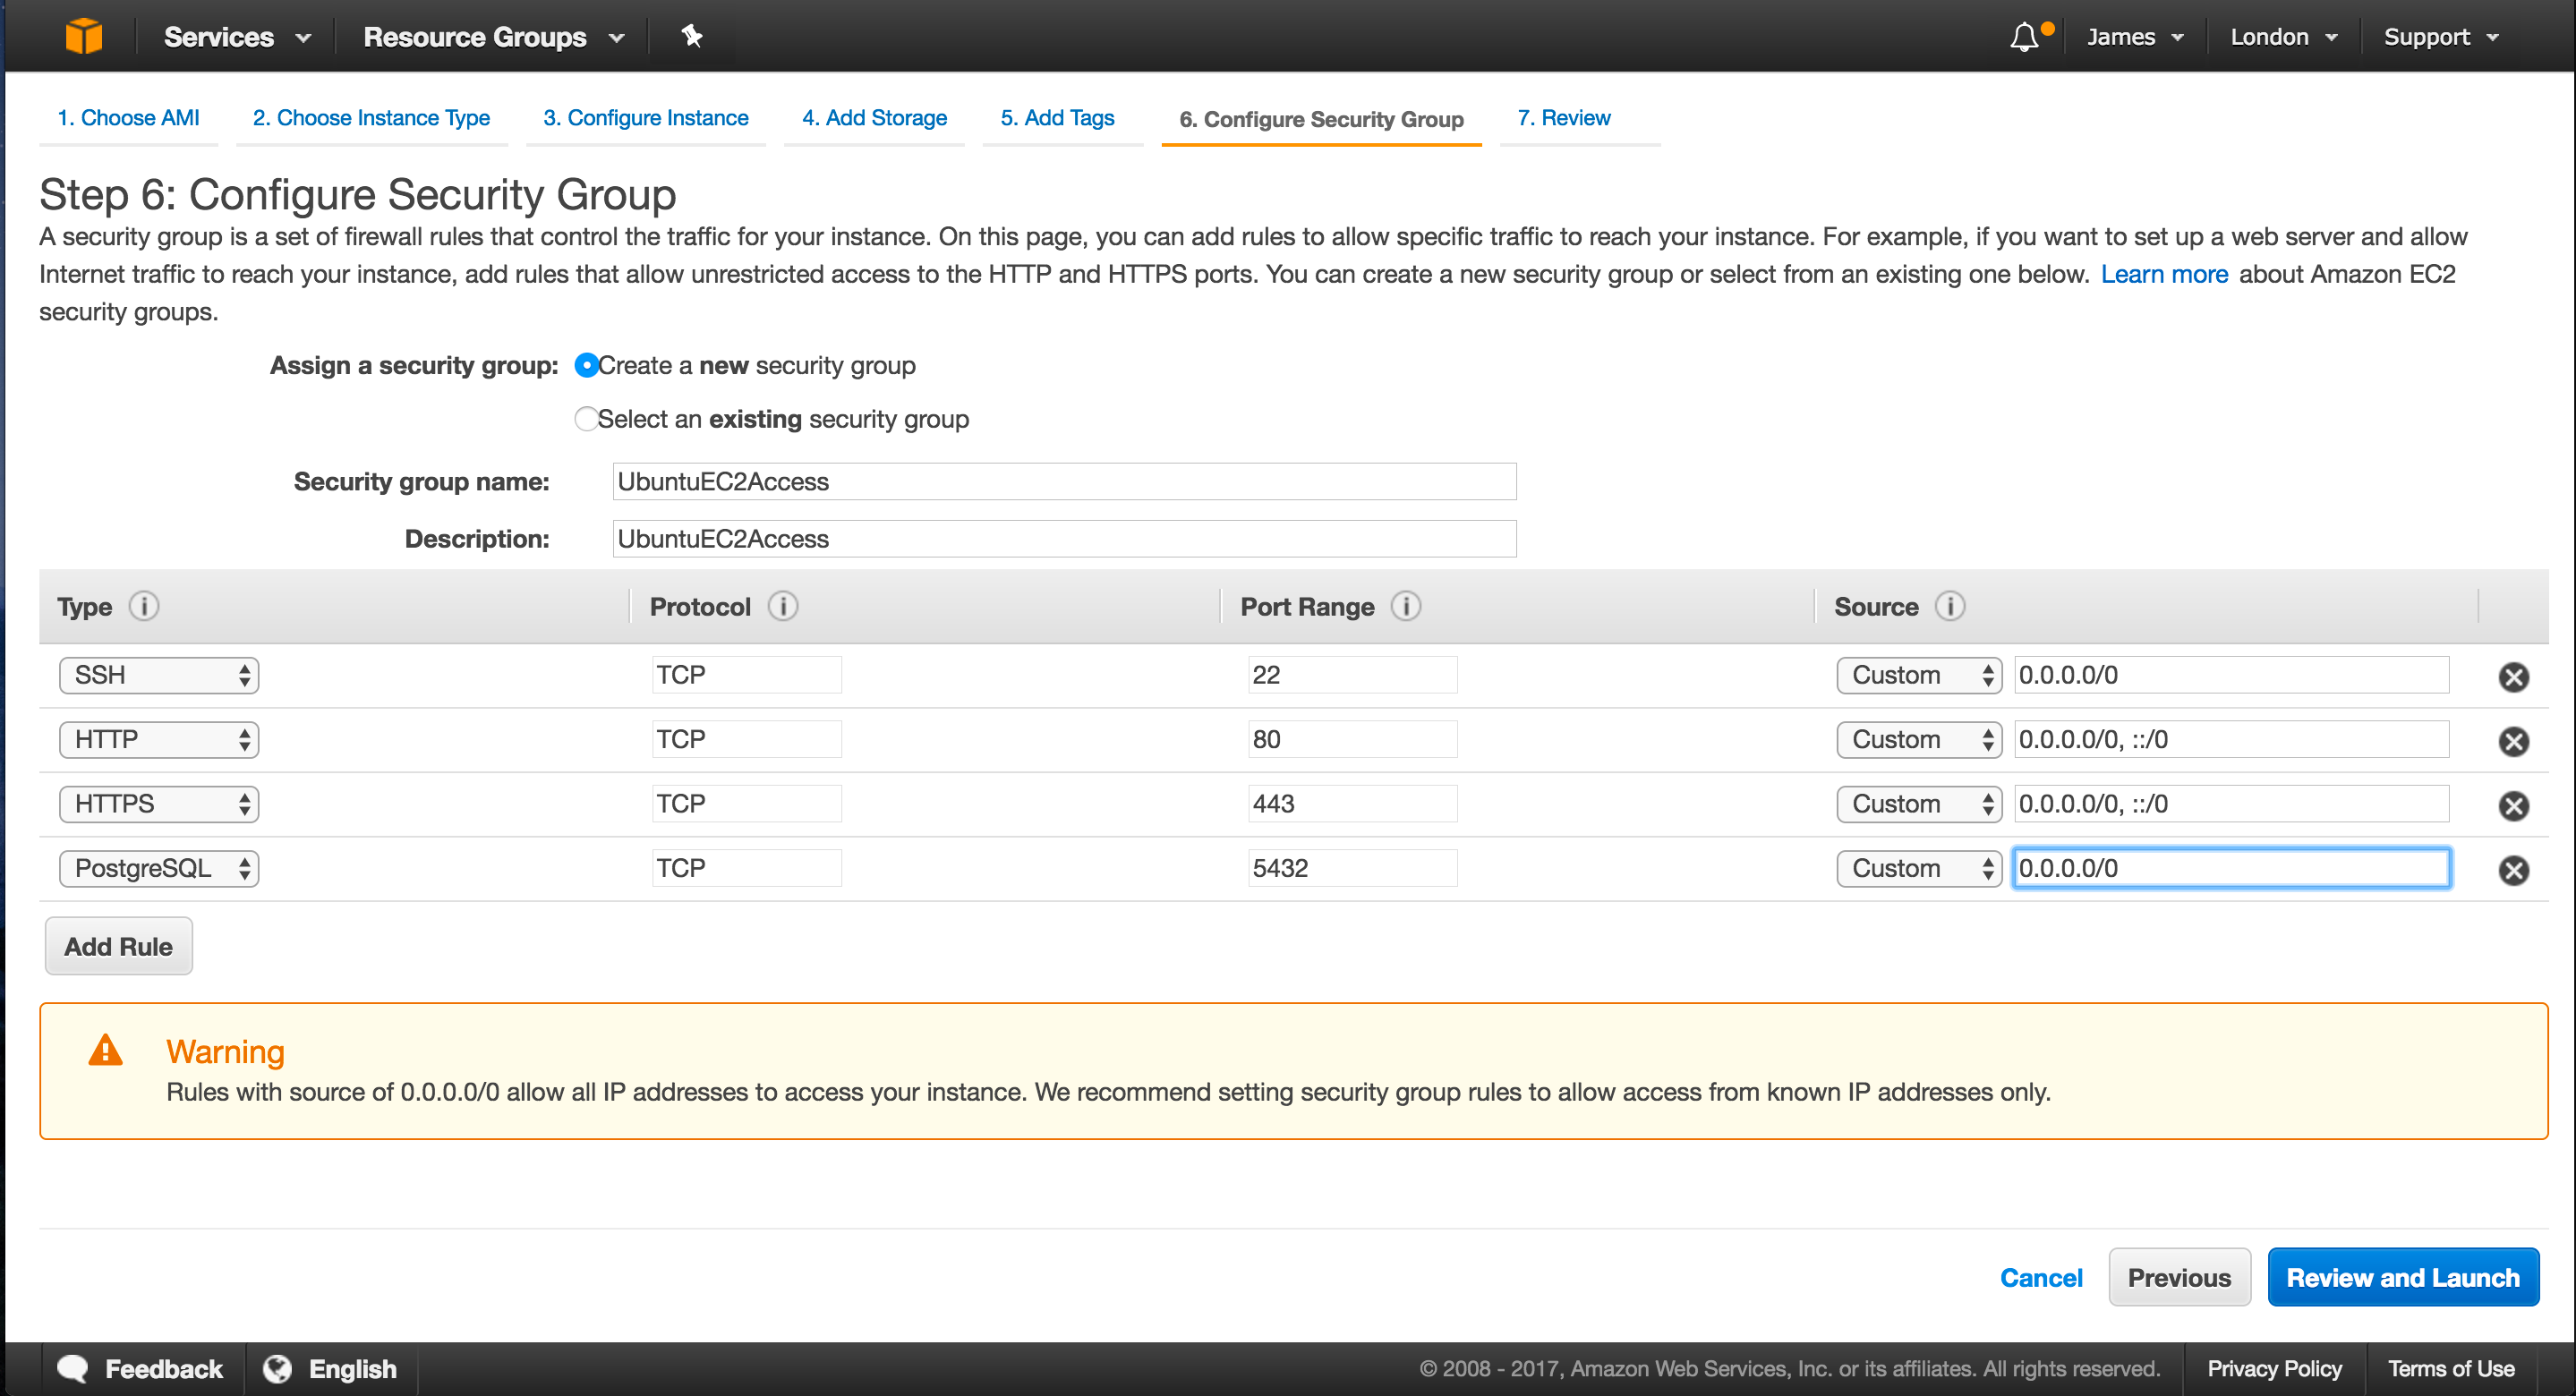Viewport: 2576px width, 1396px height.
Task: Expand the Services menu
Action: pyautogui.click(x=237, y=37)
